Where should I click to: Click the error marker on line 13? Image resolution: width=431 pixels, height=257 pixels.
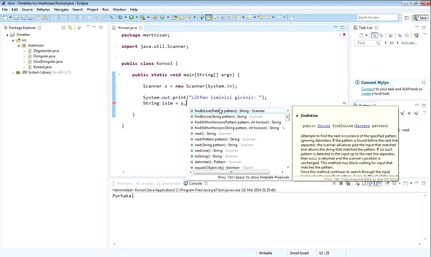(114, 103)
